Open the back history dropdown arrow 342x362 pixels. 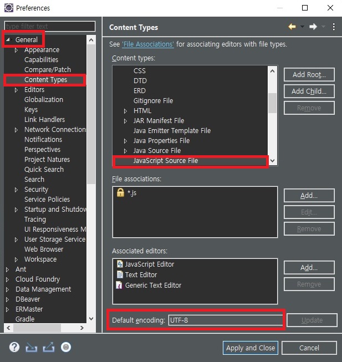click(x=302, y=27)
